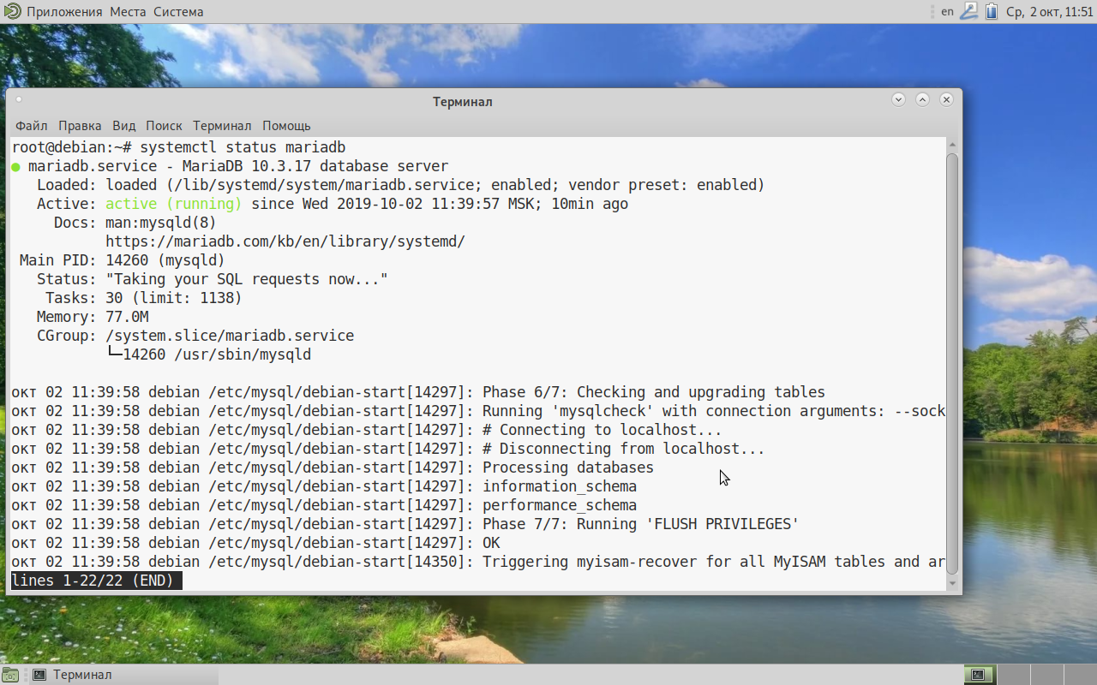1097x685 pixels.
Task: Click the 'systemctl status mariadb' command text
Action: pyautogui.click(x=243, y=147)
